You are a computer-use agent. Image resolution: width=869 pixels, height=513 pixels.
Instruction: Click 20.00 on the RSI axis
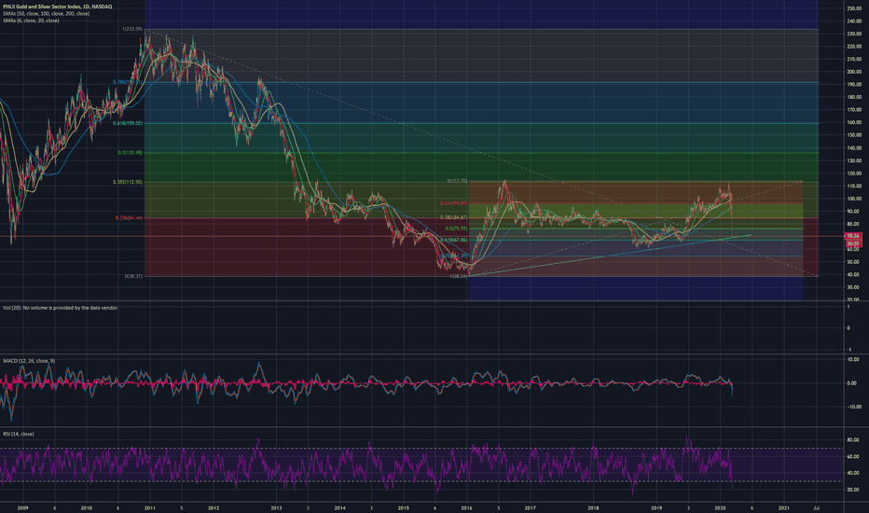(853, 490)
